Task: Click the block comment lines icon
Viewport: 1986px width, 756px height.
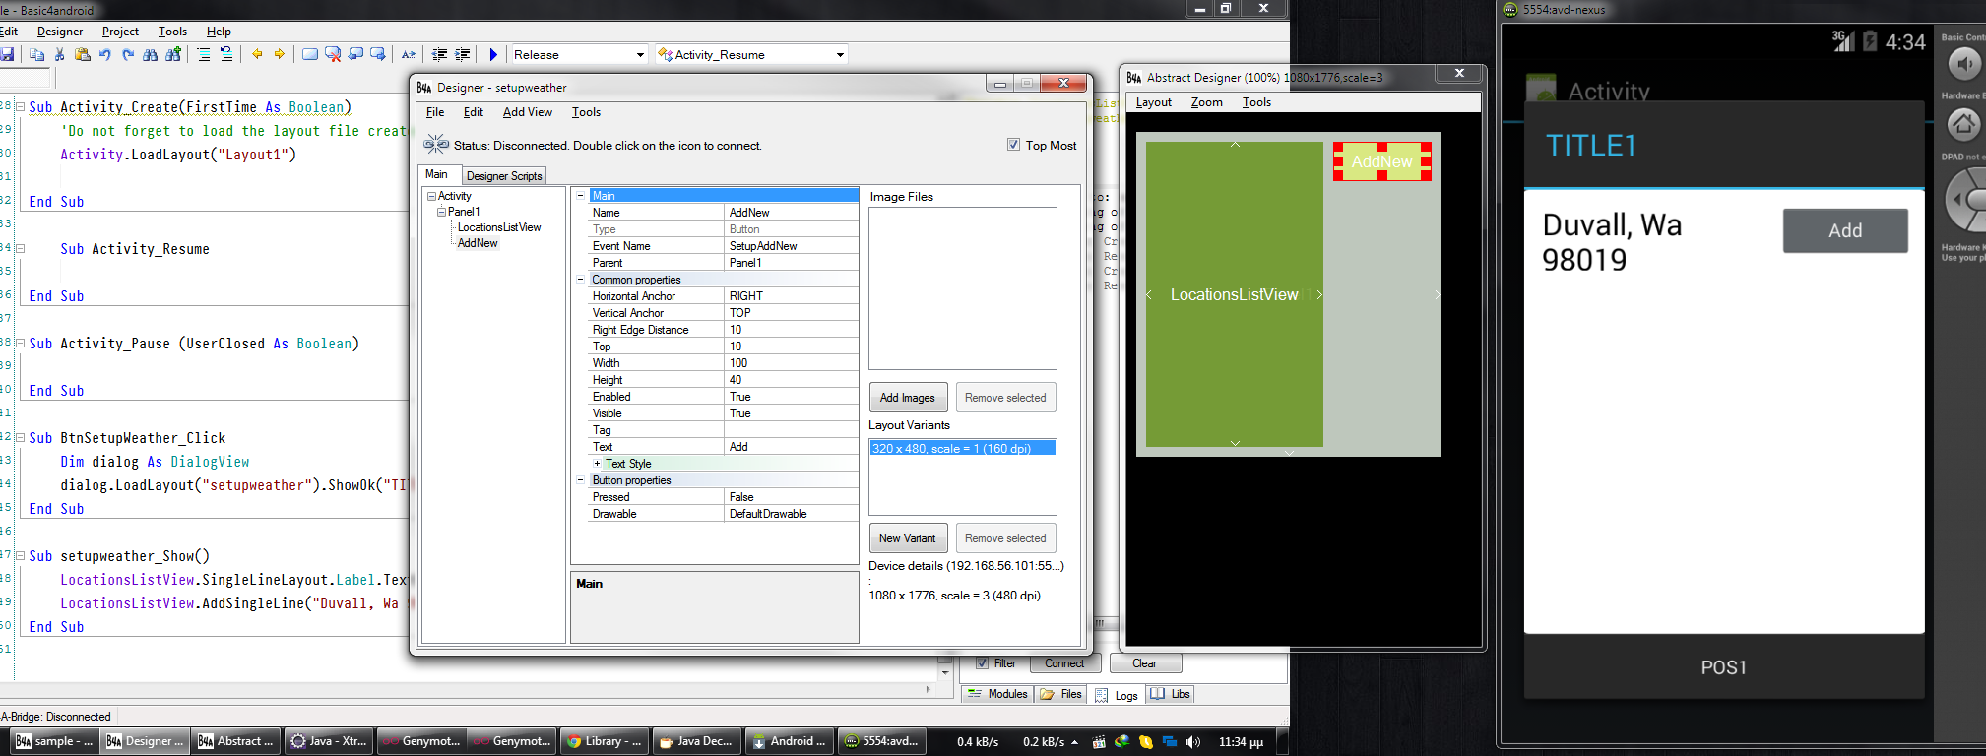Action: tap(204, 54)
